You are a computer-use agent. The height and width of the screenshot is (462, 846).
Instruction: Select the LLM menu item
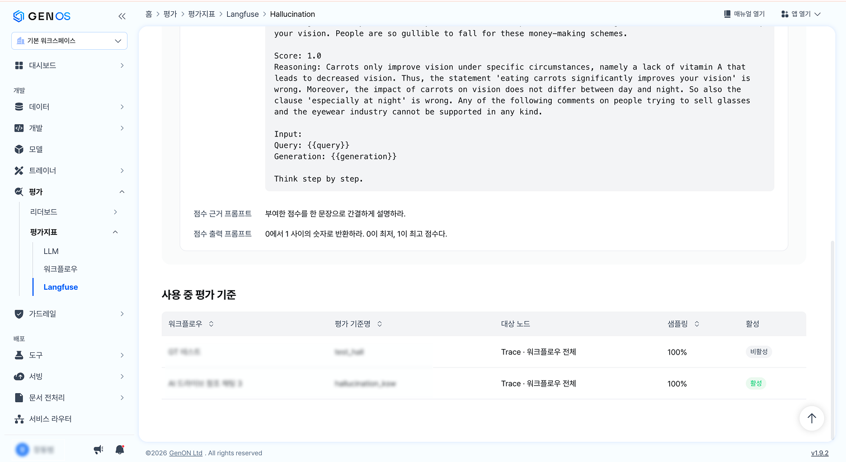tap(51, 251)
